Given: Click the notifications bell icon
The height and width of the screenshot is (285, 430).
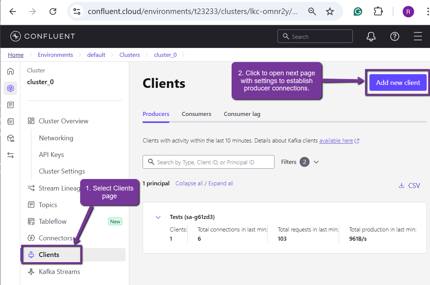Looking at the screenshot, I should click(371, 37).
